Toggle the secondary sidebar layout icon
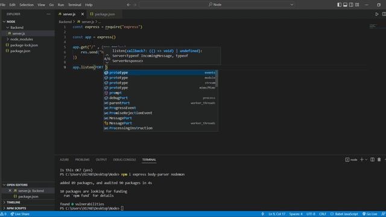 351,5
